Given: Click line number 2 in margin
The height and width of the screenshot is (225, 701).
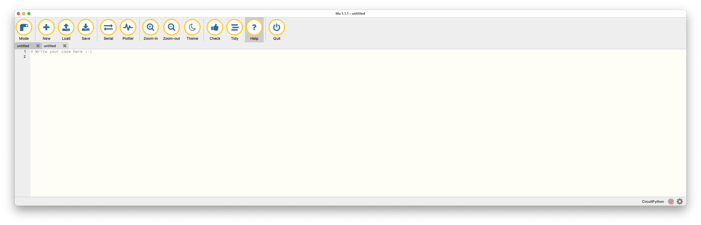Looking at the screenshot, I should [x=25, y=57].
